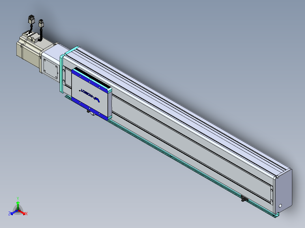
Task: Select the right cable connector plug
Action: click(41, 23)
